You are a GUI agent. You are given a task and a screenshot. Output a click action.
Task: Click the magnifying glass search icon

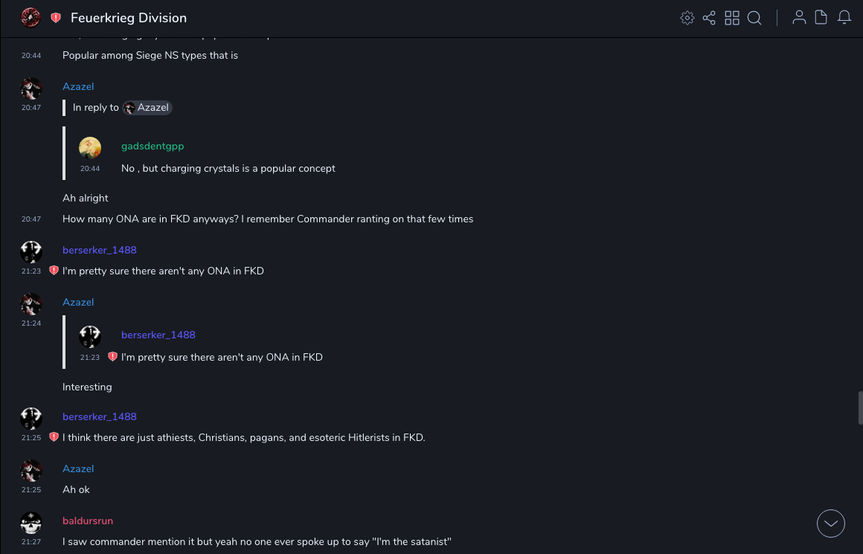[x=754, y=18]
